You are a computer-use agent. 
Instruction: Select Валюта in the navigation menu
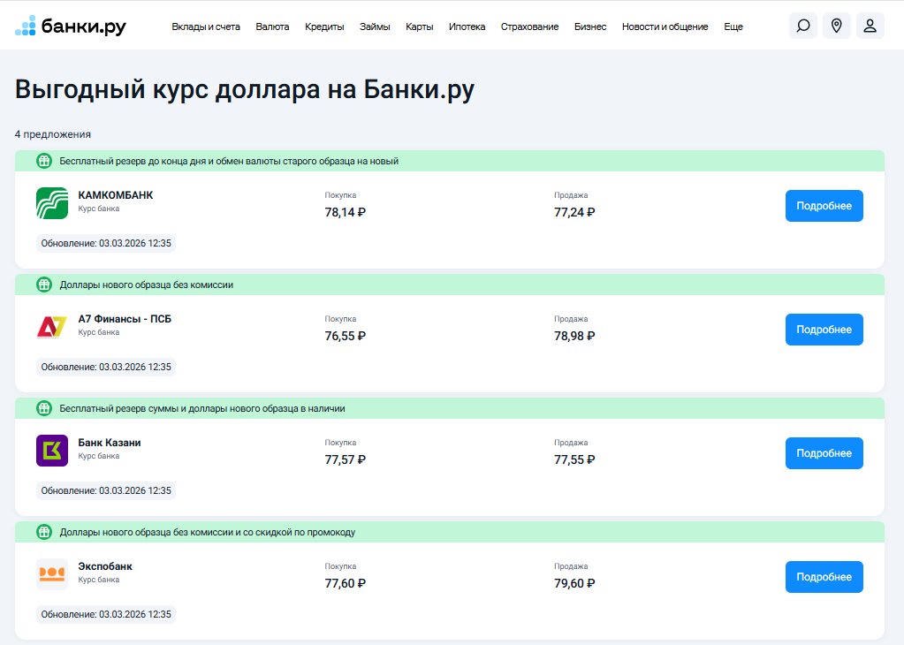(x=272, y=27)
